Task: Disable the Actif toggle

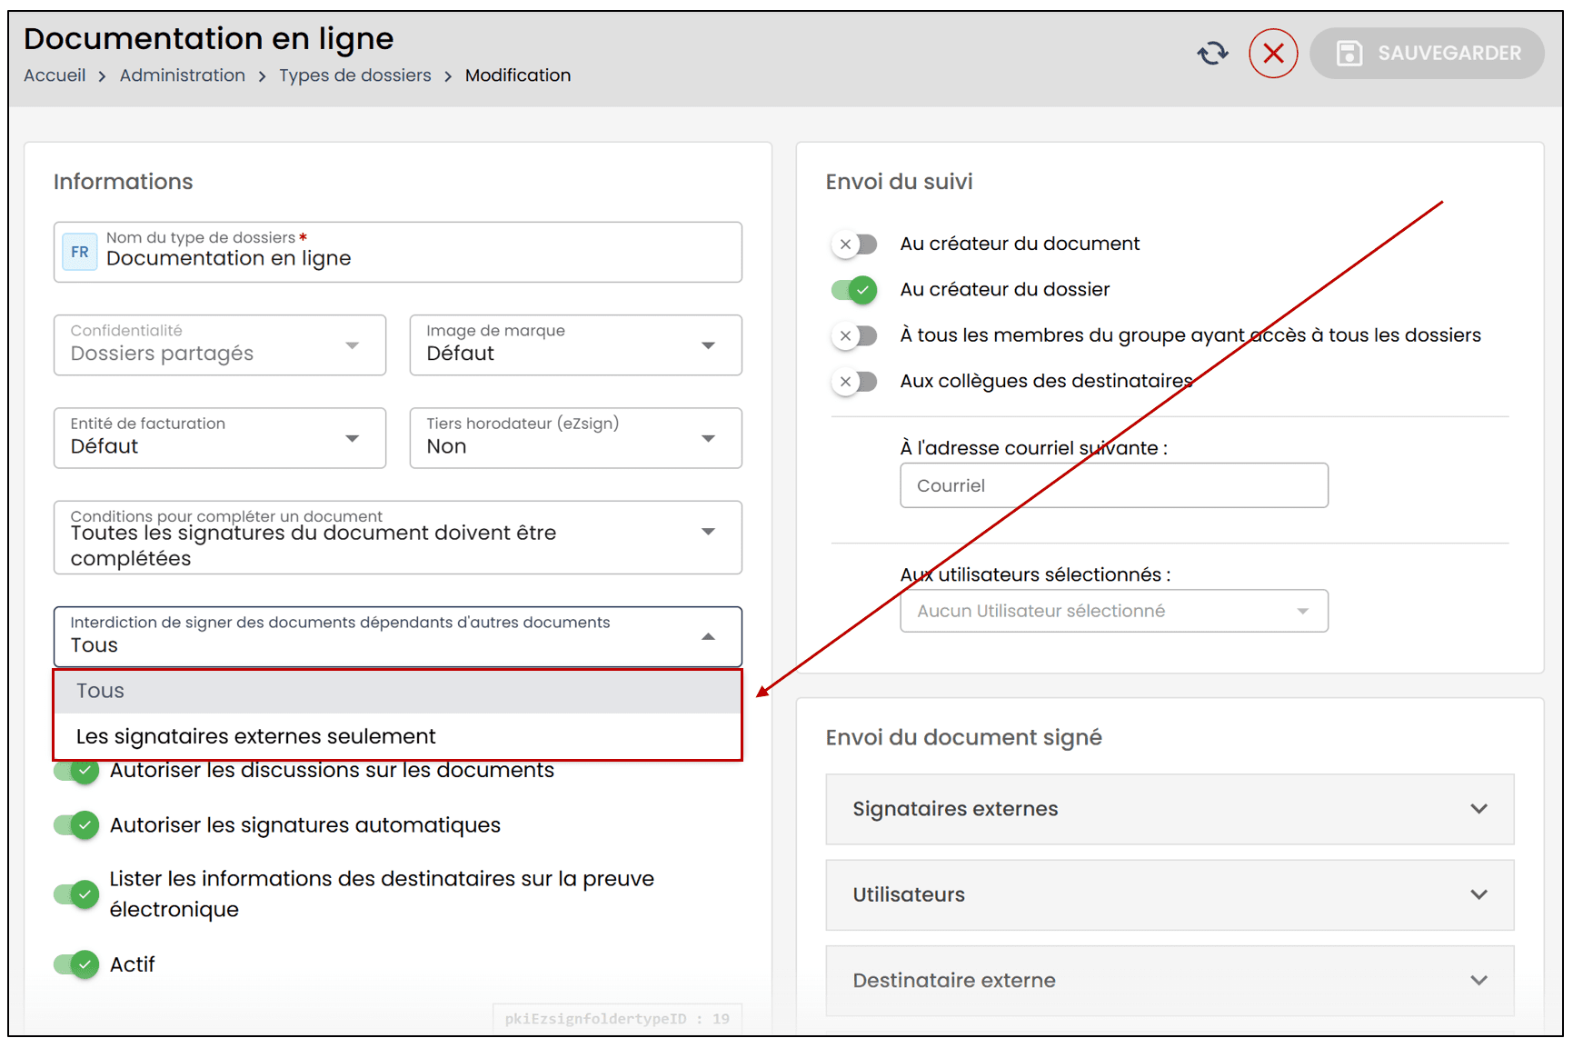Action: pyautogui.click(x=77, y=964)
